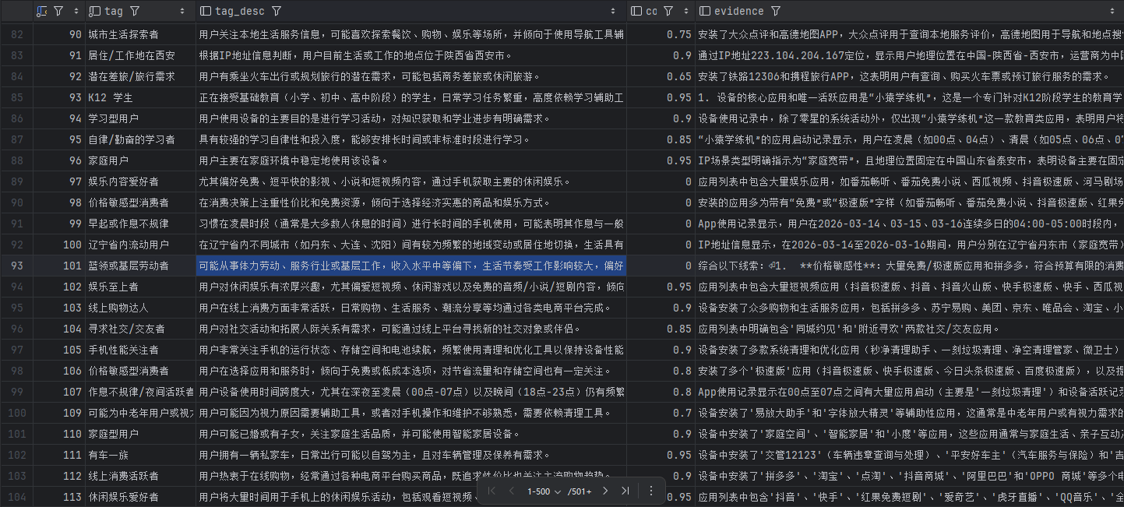Screen dimensions: 1124x507
Task: Click the '/501+' total row count
Action: [579, 491]
